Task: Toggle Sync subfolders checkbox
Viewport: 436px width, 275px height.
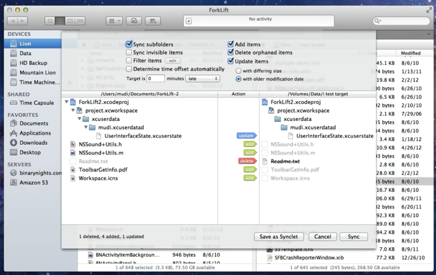Action: (x=129, y=44)
